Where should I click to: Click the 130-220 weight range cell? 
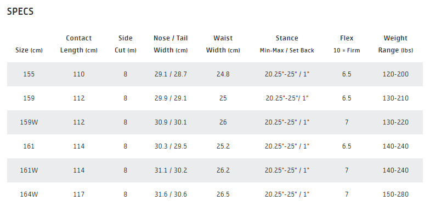coord(395,122)
